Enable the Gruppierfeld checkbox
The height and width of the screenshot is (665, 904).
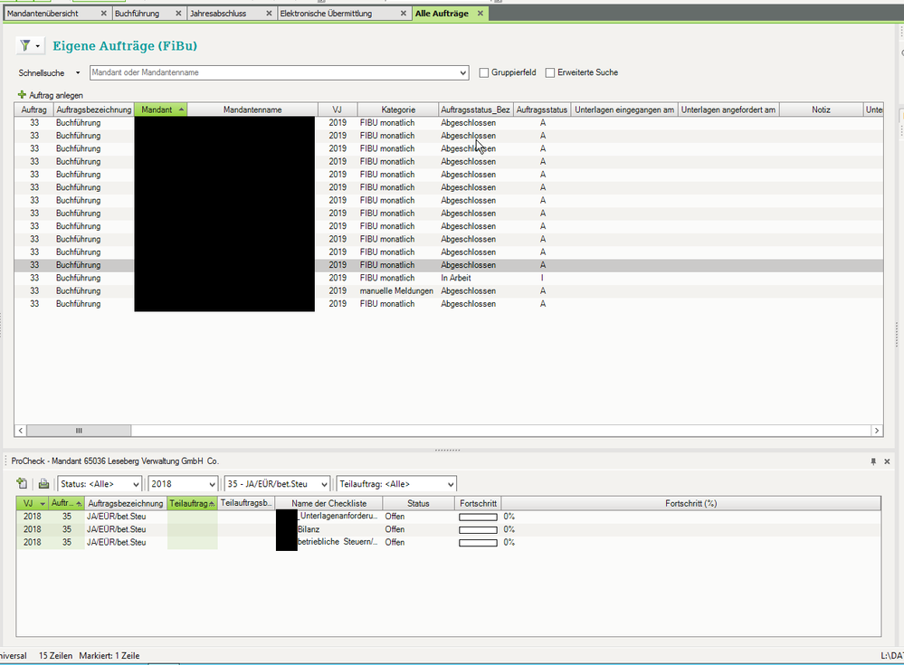(484, 72)
